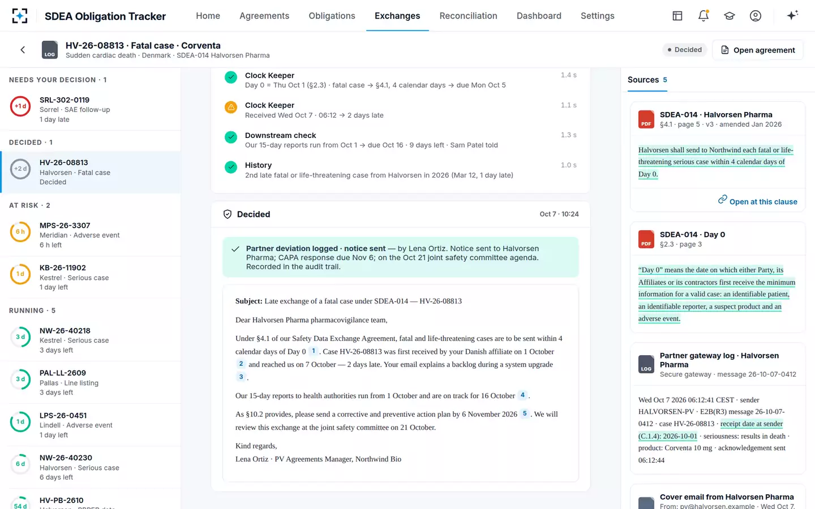Screen dimensions: 815x509
Task: Click the 1d ring icon for LPS-26-0451
Action: coord(20,421)
